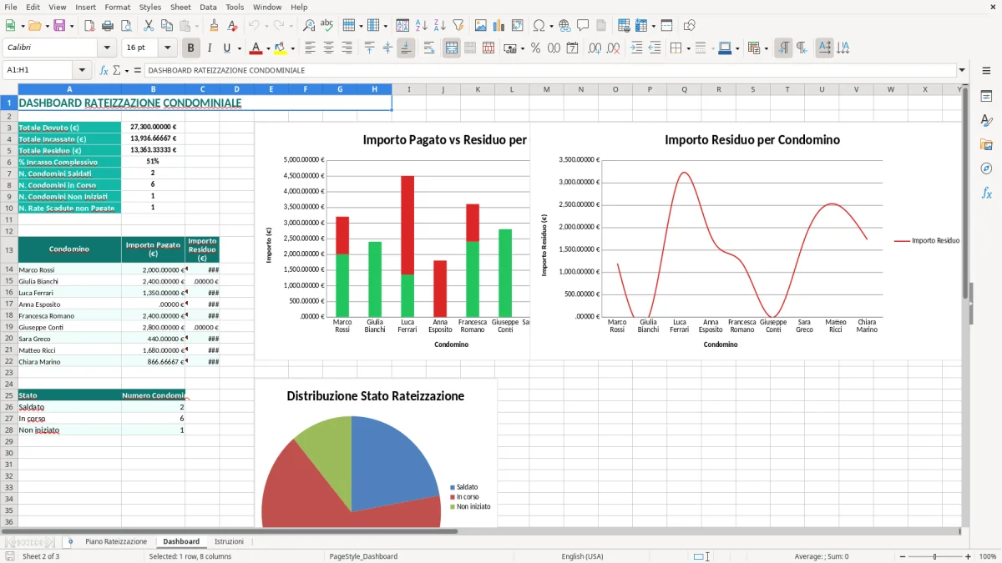Toggle Wrap Text button

[429, 48]
